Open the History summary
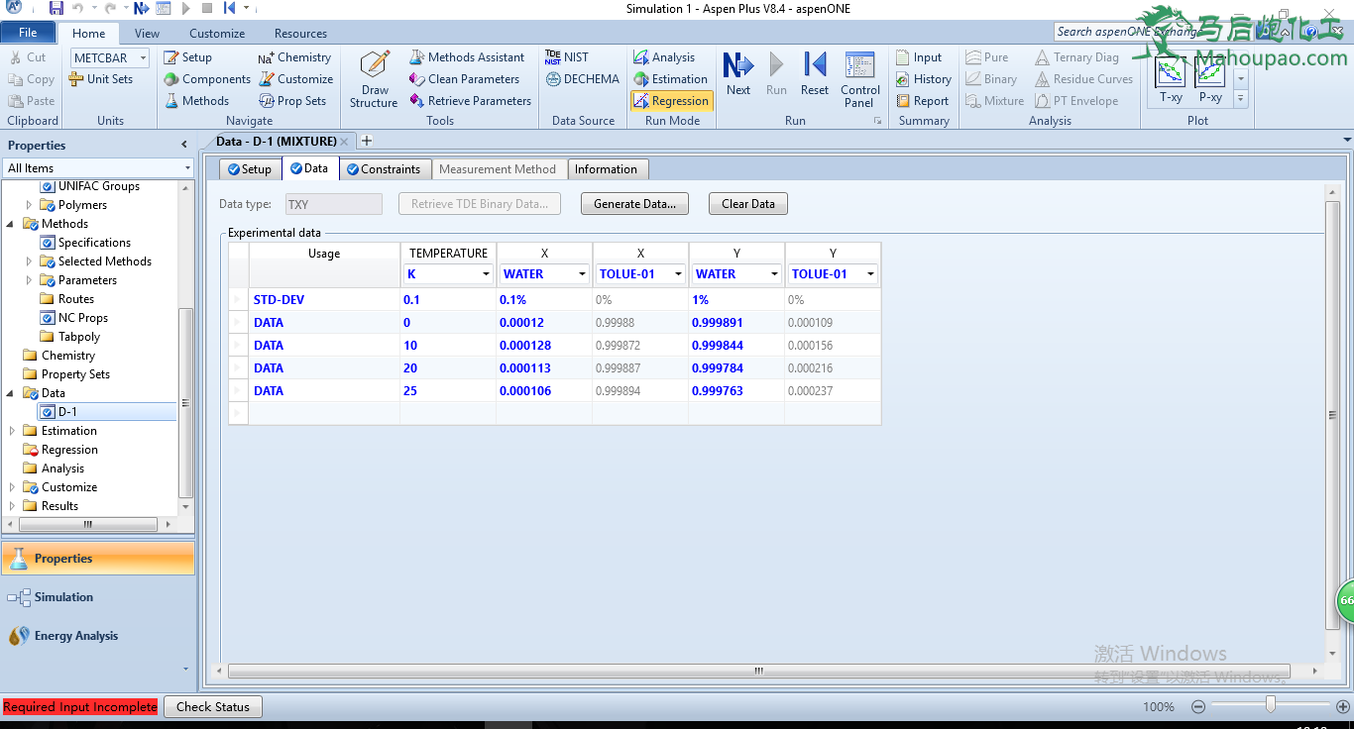1354x729 pixels. pyautogui.click(x=924, y=79)
